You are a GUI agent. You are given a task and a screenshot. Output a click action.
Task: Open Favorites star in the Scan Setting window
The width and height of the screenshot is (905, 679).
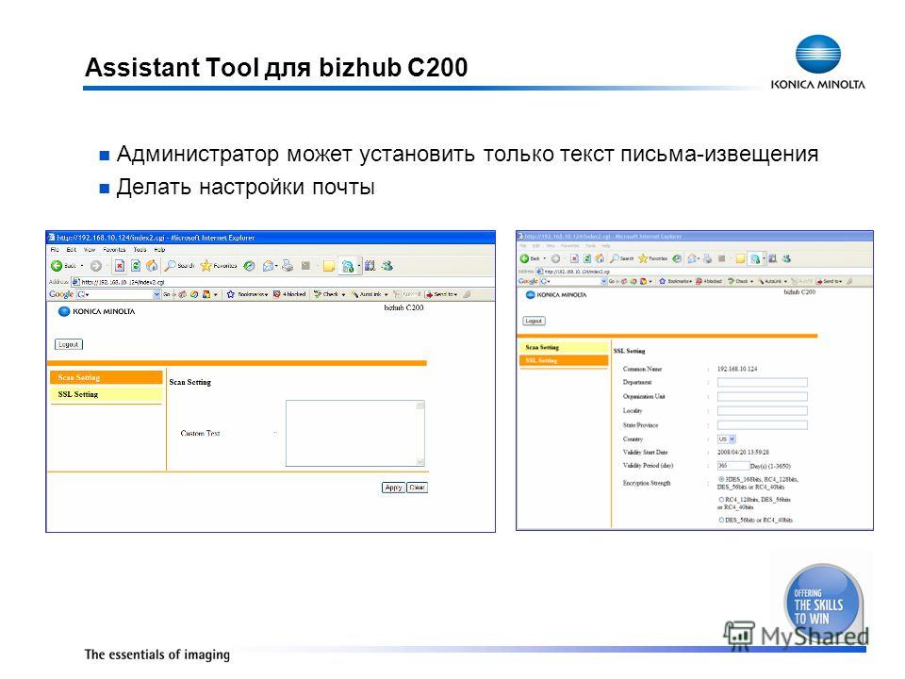pyautogui.click(x=218, y=266)
